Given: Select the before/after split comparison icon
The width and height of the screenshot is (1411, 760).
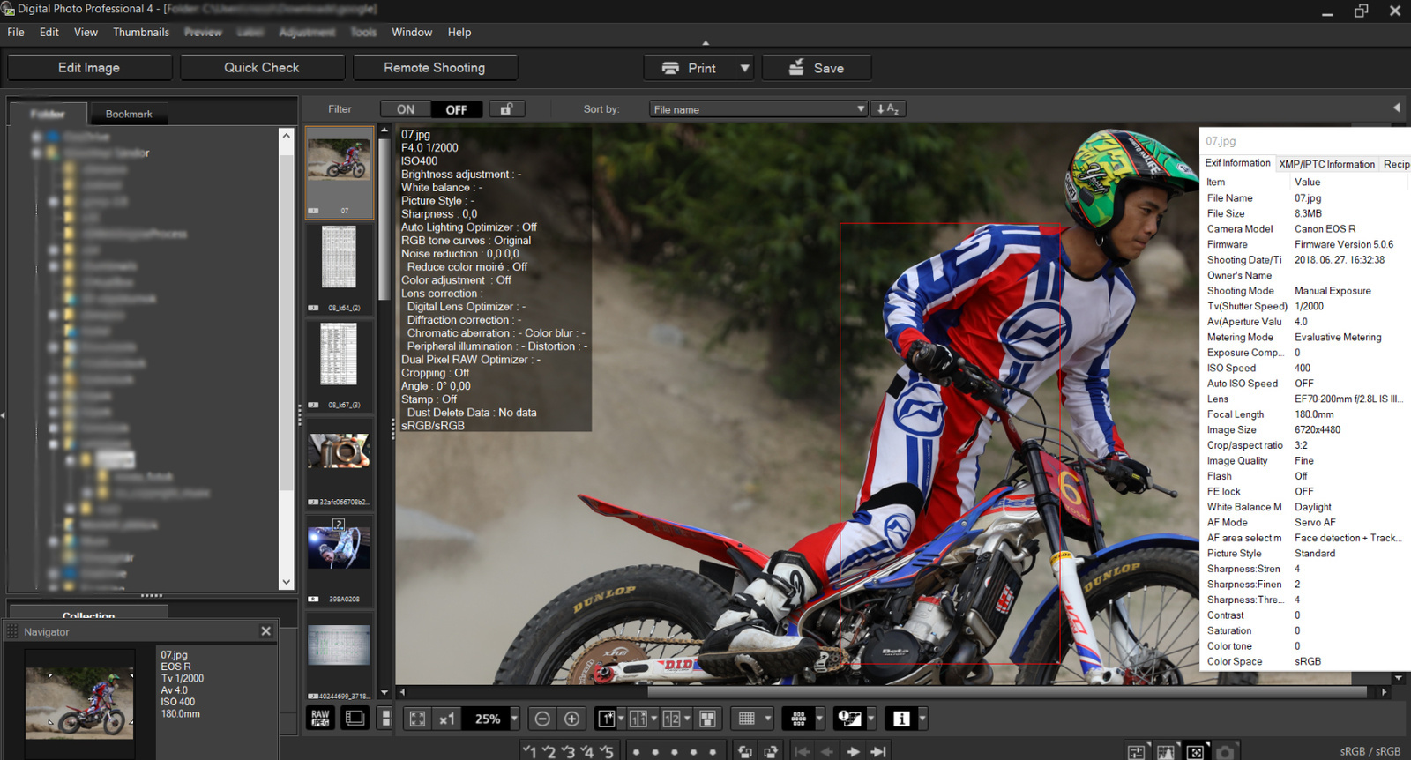Looking at the screenshot, I should pyautogui.click(x=638, y=719).
